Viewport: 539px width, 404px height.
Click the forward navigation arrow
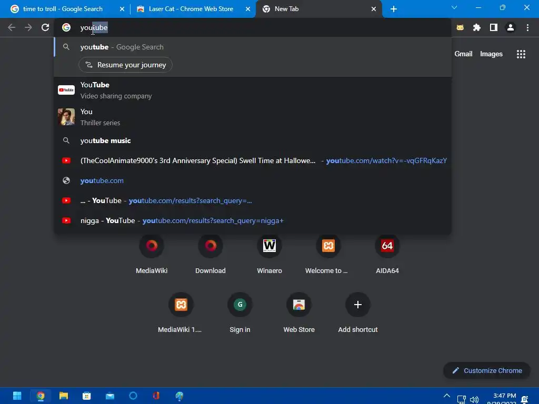coord(28,27)
